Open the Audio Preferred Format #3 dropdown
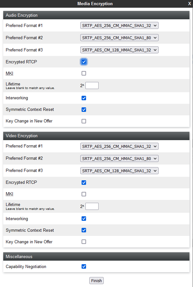Viewport: 193px width, 287px height. 119,50
